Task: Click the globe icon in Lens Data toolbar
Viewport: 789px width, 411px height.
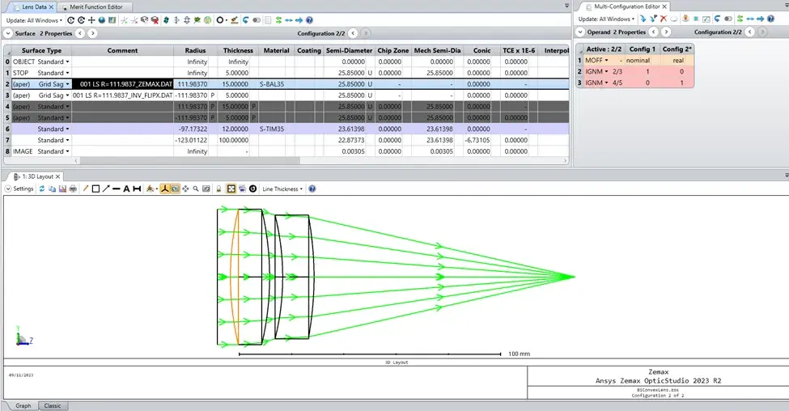Action: (x=102, y=20)
